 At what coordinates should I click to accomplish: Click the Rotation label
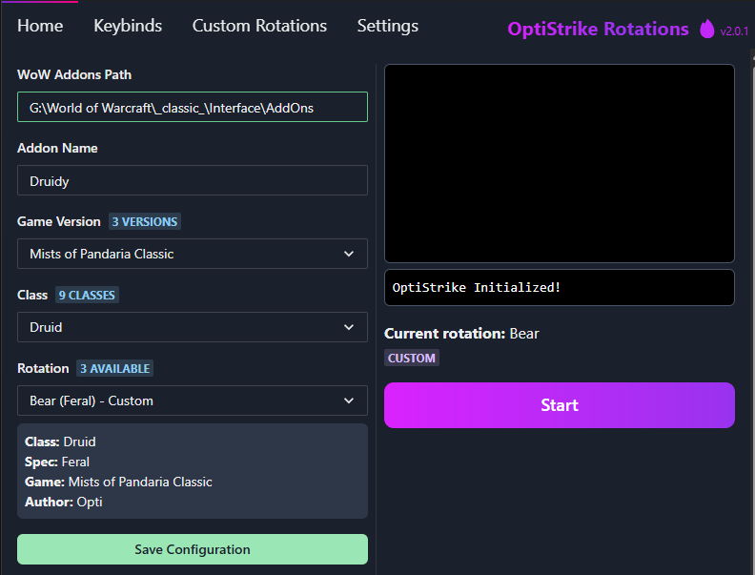[x=43, y=368]
